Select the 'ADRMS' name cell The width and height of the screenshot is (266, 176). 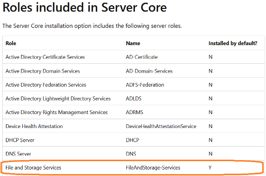click(x=134, y=112)
